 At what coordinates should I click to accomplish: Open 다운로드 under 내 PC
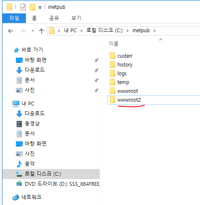pyautogui.click(x=35, y=113)
